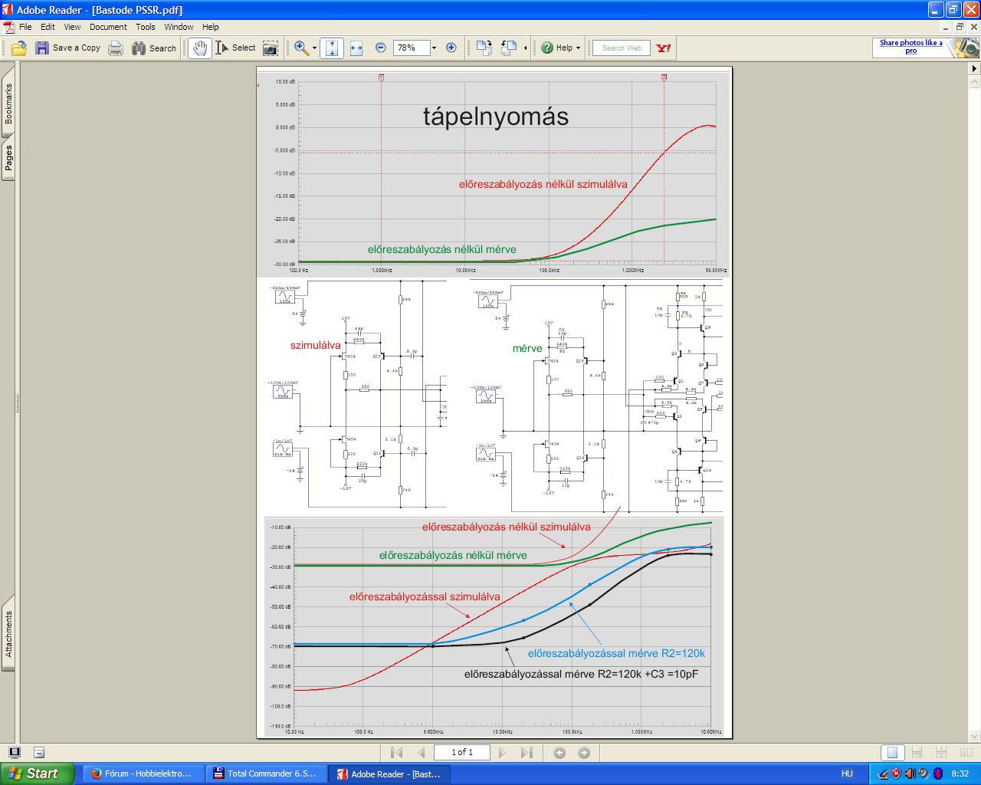The width and height of the screenshot is (981, 785).
Task: Open the View menu
Action: (72, 27)
